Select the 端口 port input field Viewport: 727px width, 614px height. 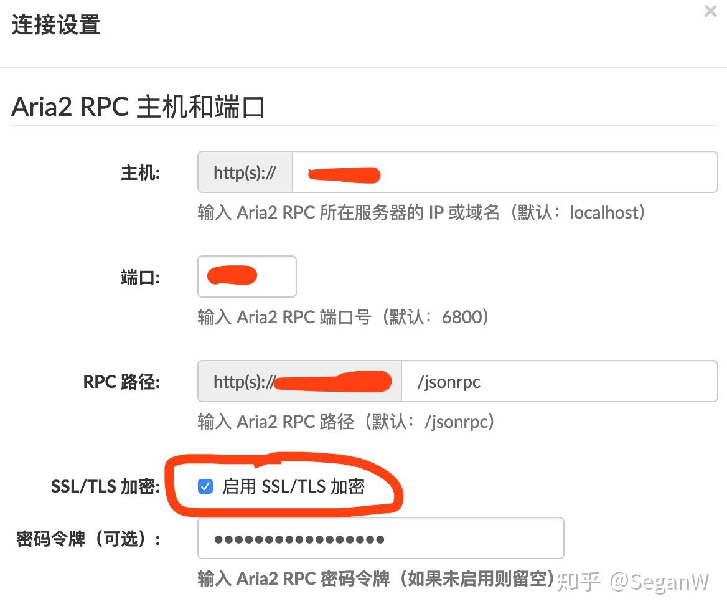[246, 276]
